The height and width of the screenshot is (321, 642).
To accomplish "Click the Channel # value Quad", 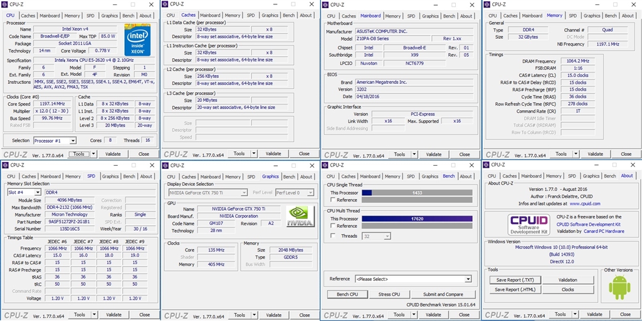I will coord(607,30).
